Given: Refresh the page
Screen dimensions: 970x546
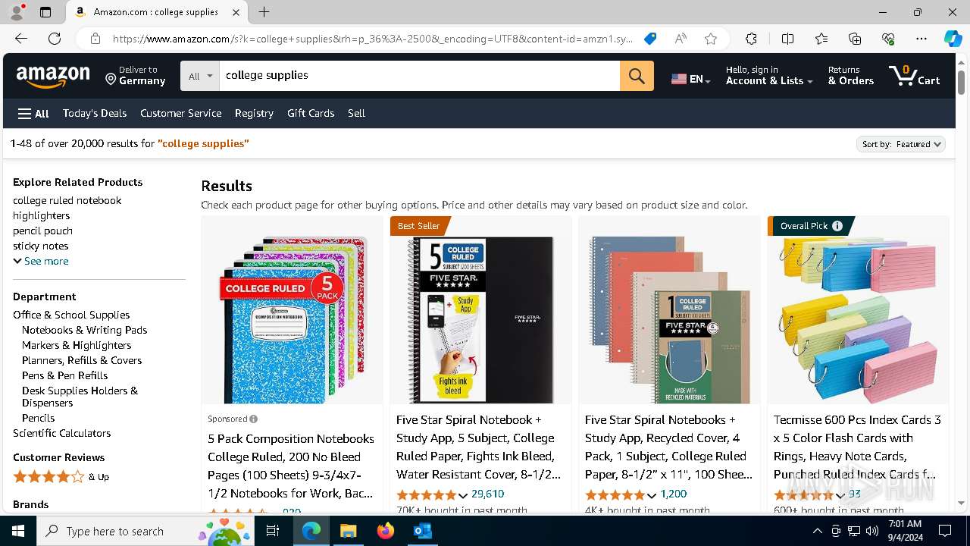Looking at the screenshot, I should point(55,39).
